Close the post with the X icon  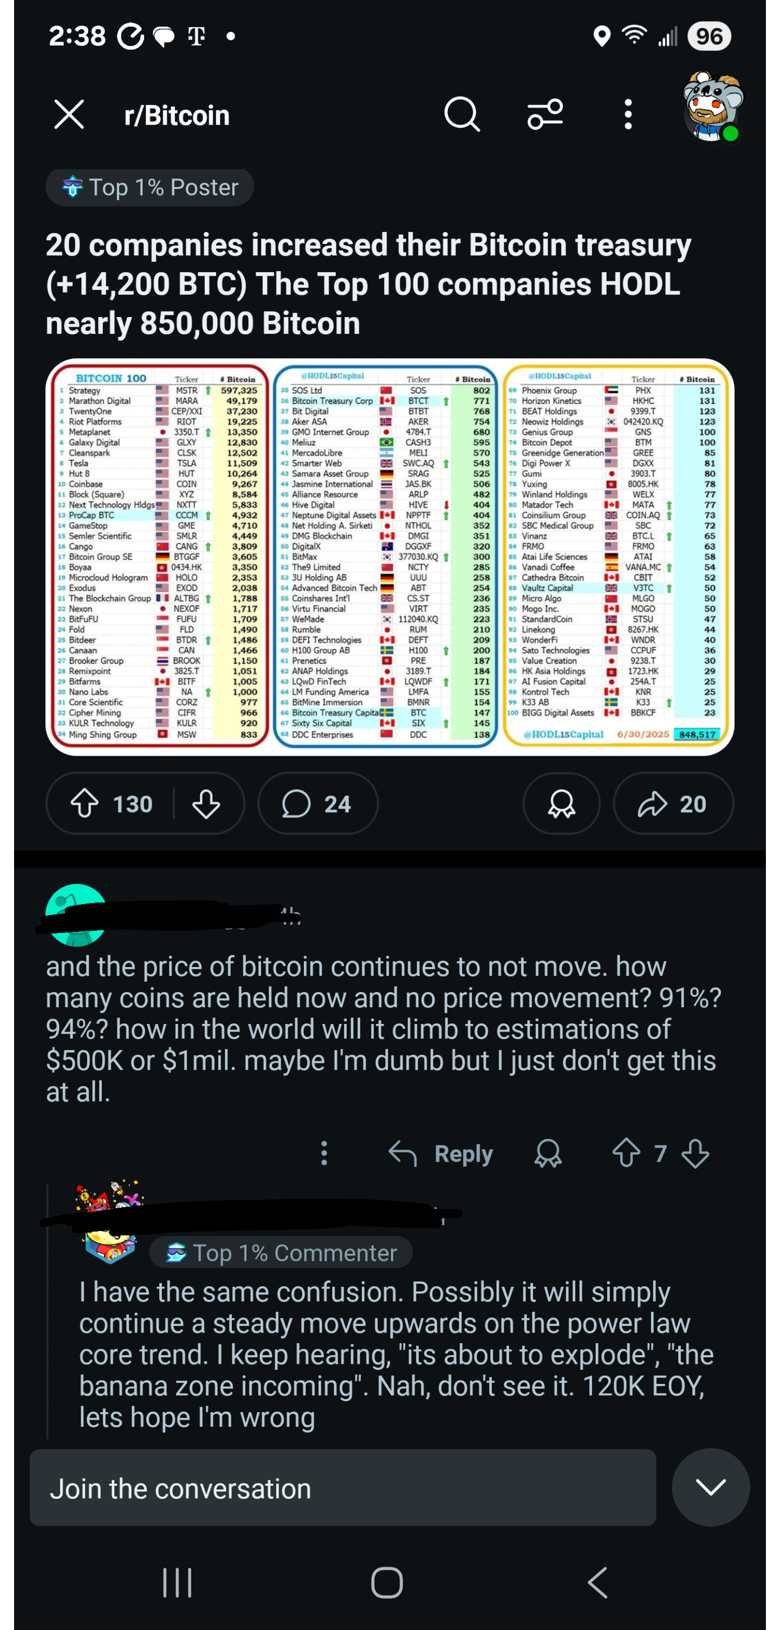click(x=69, y=114)
